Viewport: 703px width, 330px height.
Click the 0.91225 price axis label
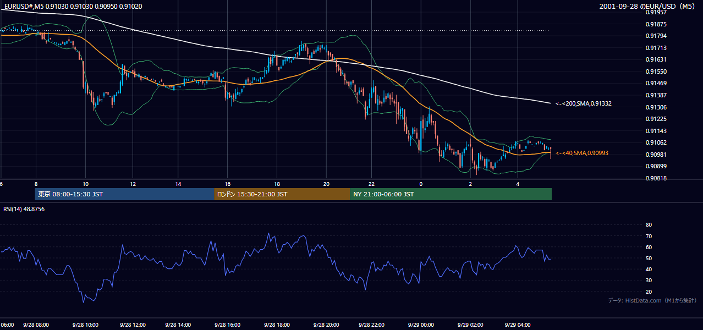click(x=656, y=119)
